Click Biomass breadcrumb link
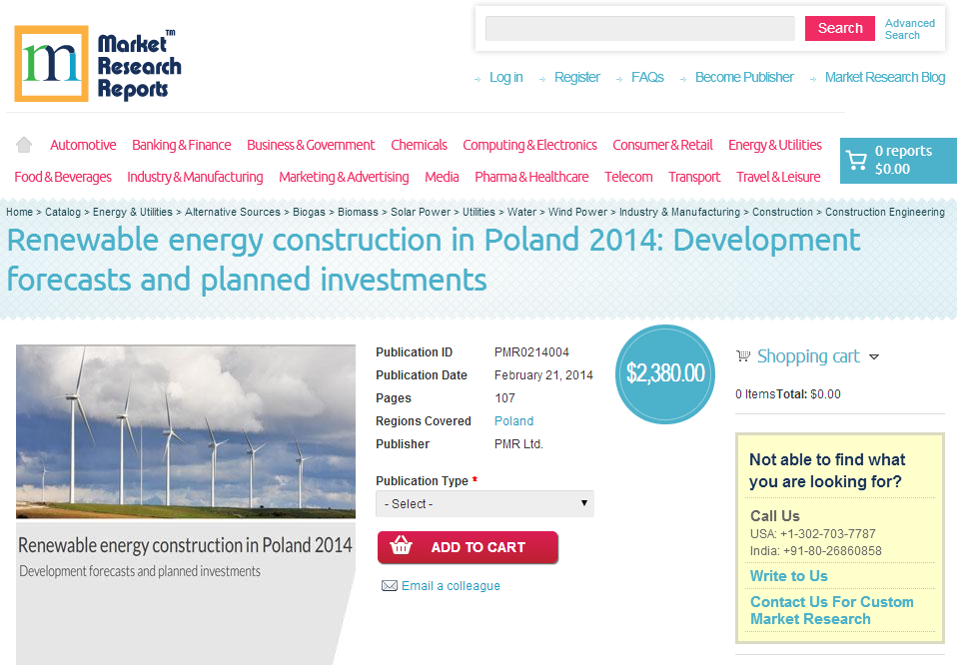Viewport: 957px width, 665px height. (358, 212)
